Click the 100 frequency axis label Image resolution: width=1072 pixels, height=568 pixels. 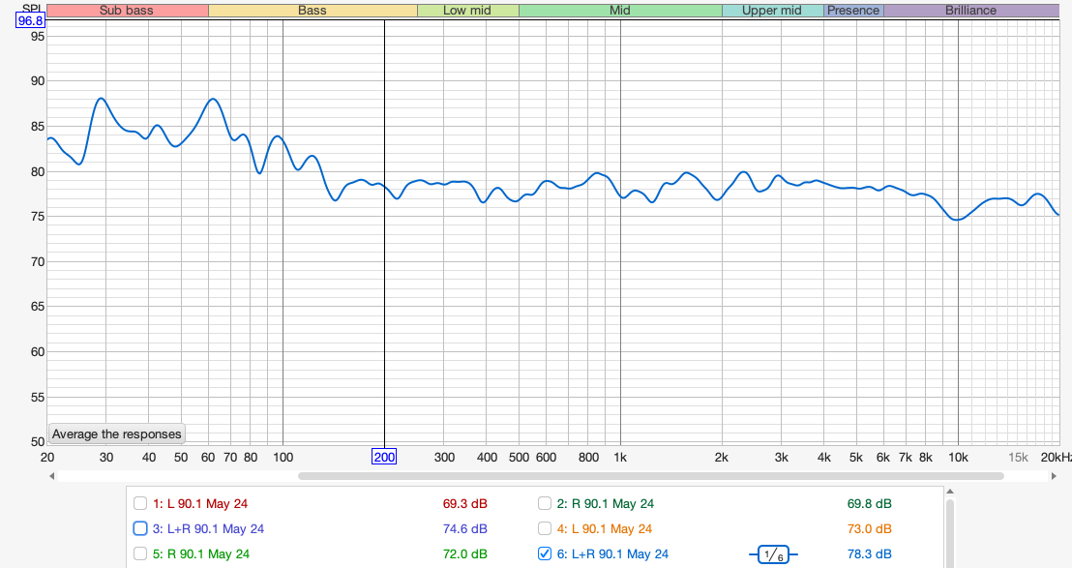click(283, 458)
